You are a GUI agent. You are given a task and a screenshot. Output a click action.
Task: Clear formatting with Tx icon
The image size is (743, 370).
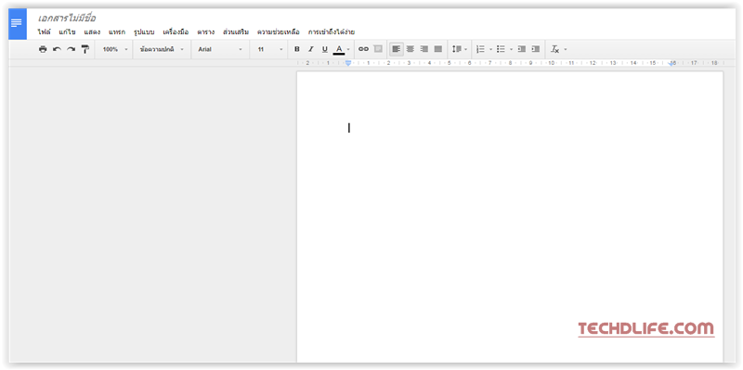[x=554, y=49]
